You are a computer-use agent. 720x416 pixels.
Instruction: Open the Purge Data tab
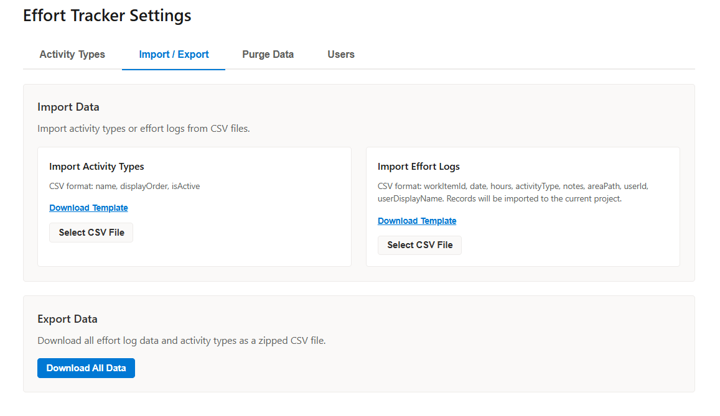pos(268,54)
